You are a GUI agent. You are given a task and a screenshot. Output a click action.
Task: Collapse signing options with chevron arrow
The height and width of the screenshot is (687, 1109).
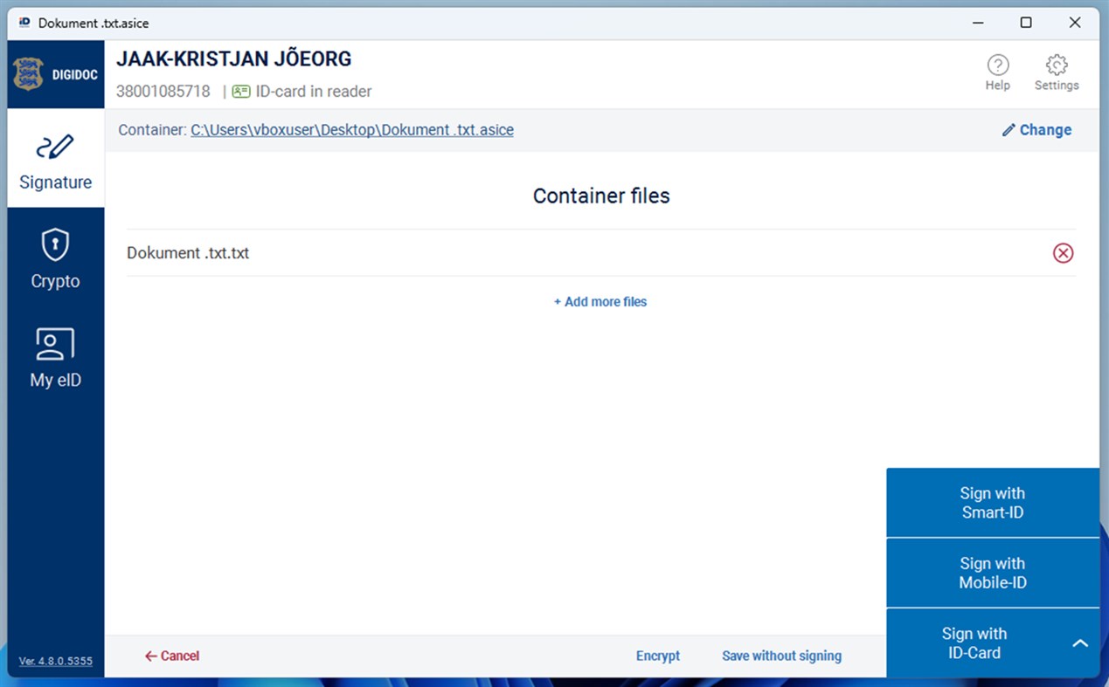click(1080, 643)
